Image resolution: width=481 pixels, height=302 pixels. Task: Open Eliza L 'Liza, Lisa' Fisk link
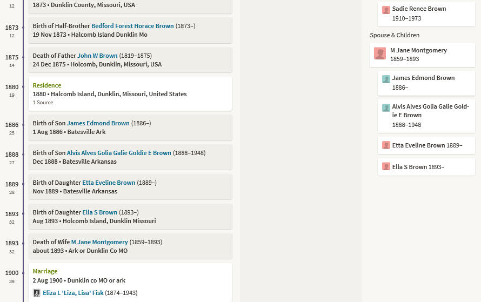pyautogui.click(x=73, y=293)
